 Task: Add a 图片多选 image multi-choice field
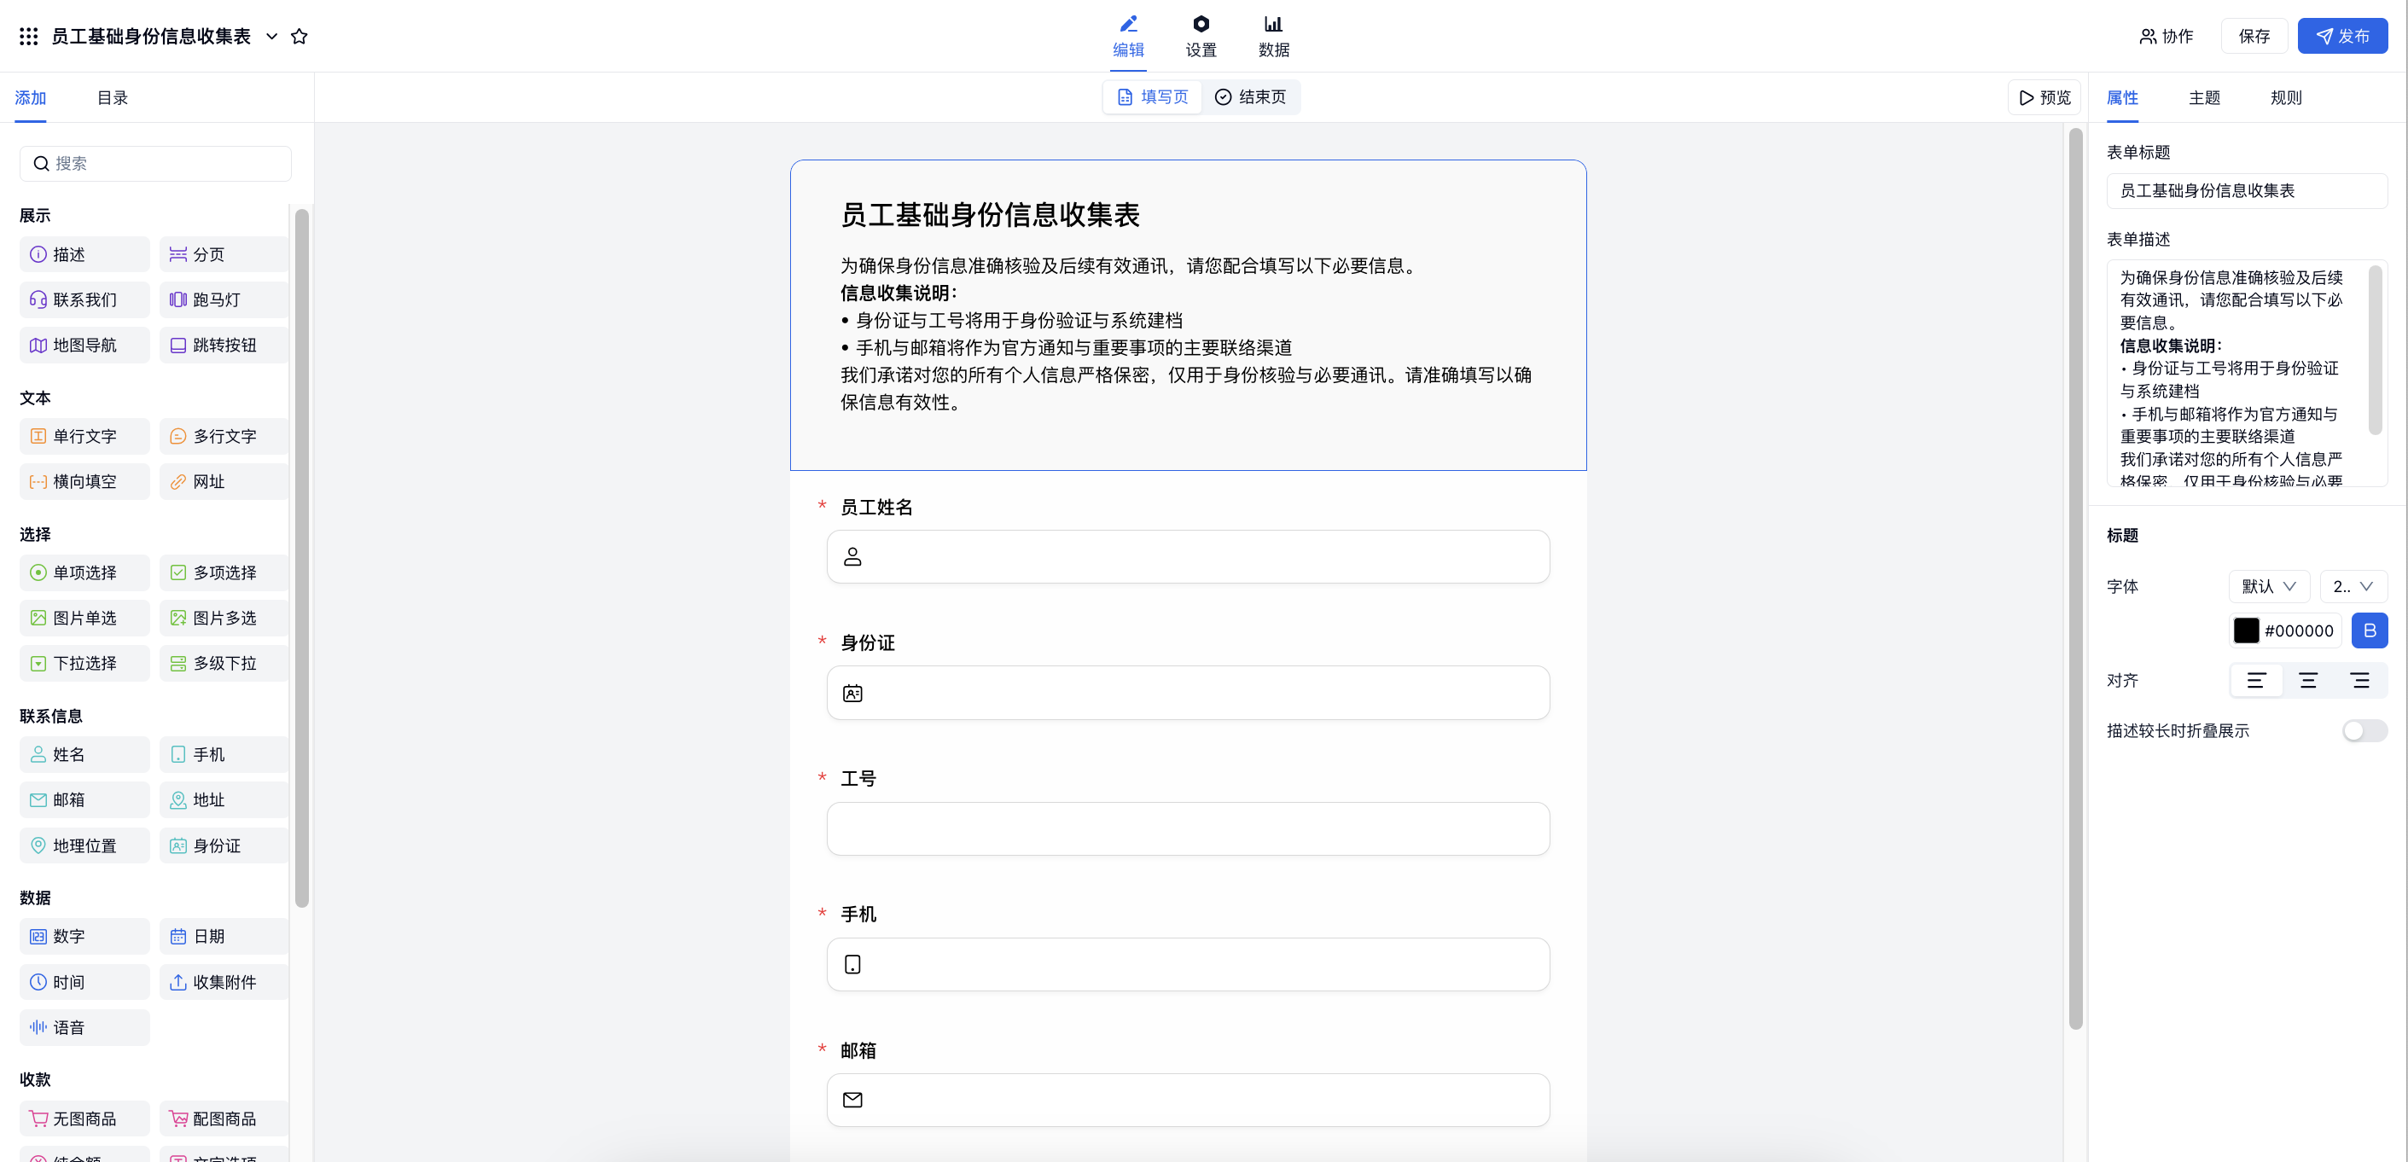[224, 618]
